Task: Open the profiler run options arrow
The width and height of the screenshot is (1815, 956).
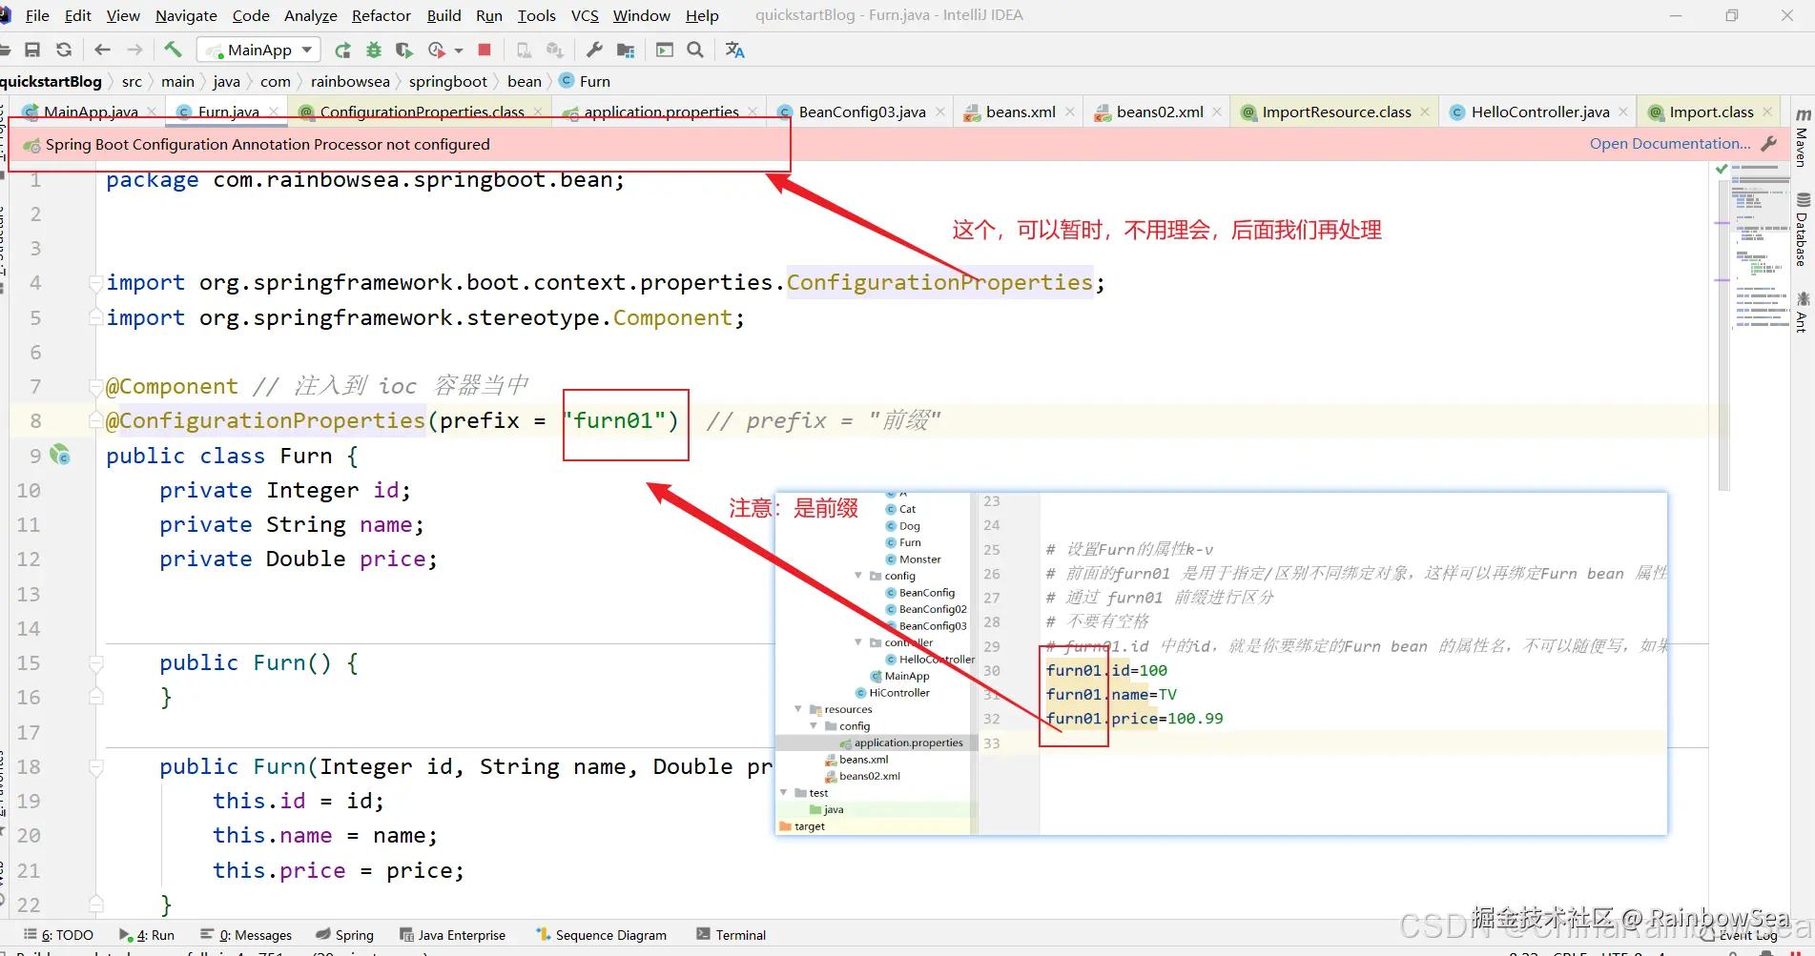Action: point(459,50)
